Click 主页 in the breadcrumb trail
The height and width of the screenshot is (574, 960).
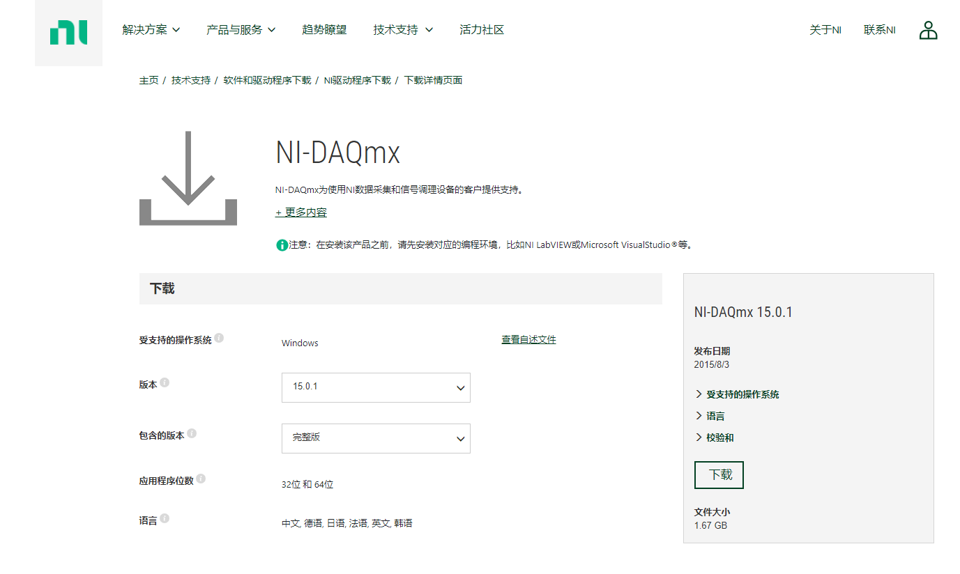click(148, 79)
